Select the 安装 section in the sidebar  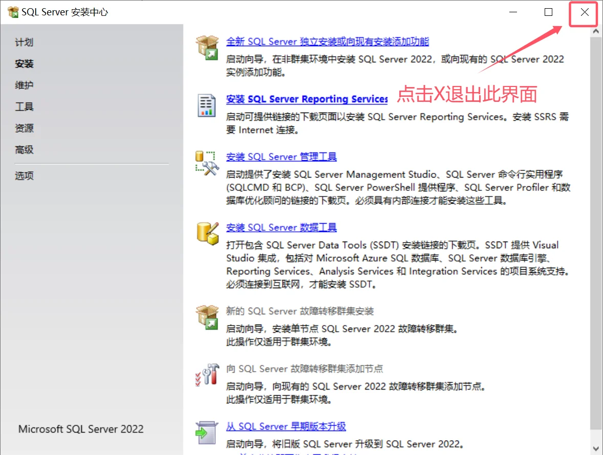(24, 63)
